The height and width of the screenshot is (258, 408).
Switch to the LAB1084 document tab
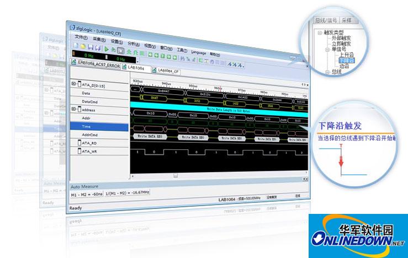click(x=136, y=68)
